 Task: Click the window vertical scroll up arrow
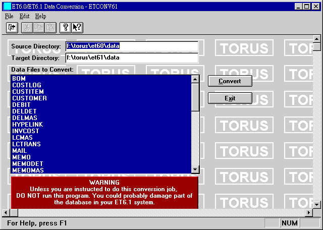pyautogui.click(x=316, y=39)
